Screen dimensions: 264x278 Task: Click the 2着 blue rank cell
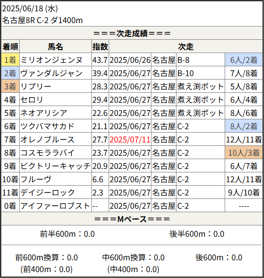click(10, 73)
